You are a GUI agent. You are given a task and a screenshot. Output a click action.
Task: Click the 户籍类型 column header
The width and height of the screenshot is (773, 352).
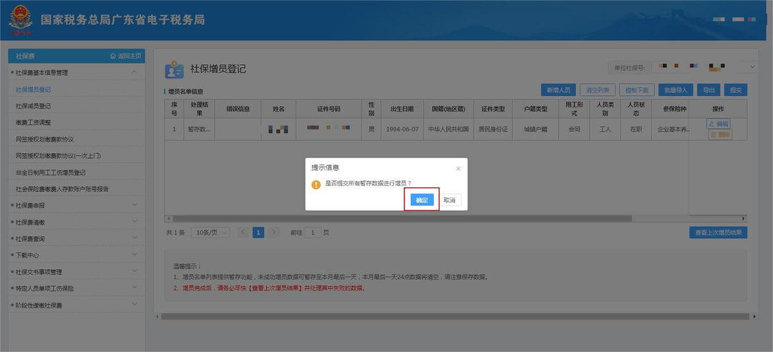[x=535, y=109]
